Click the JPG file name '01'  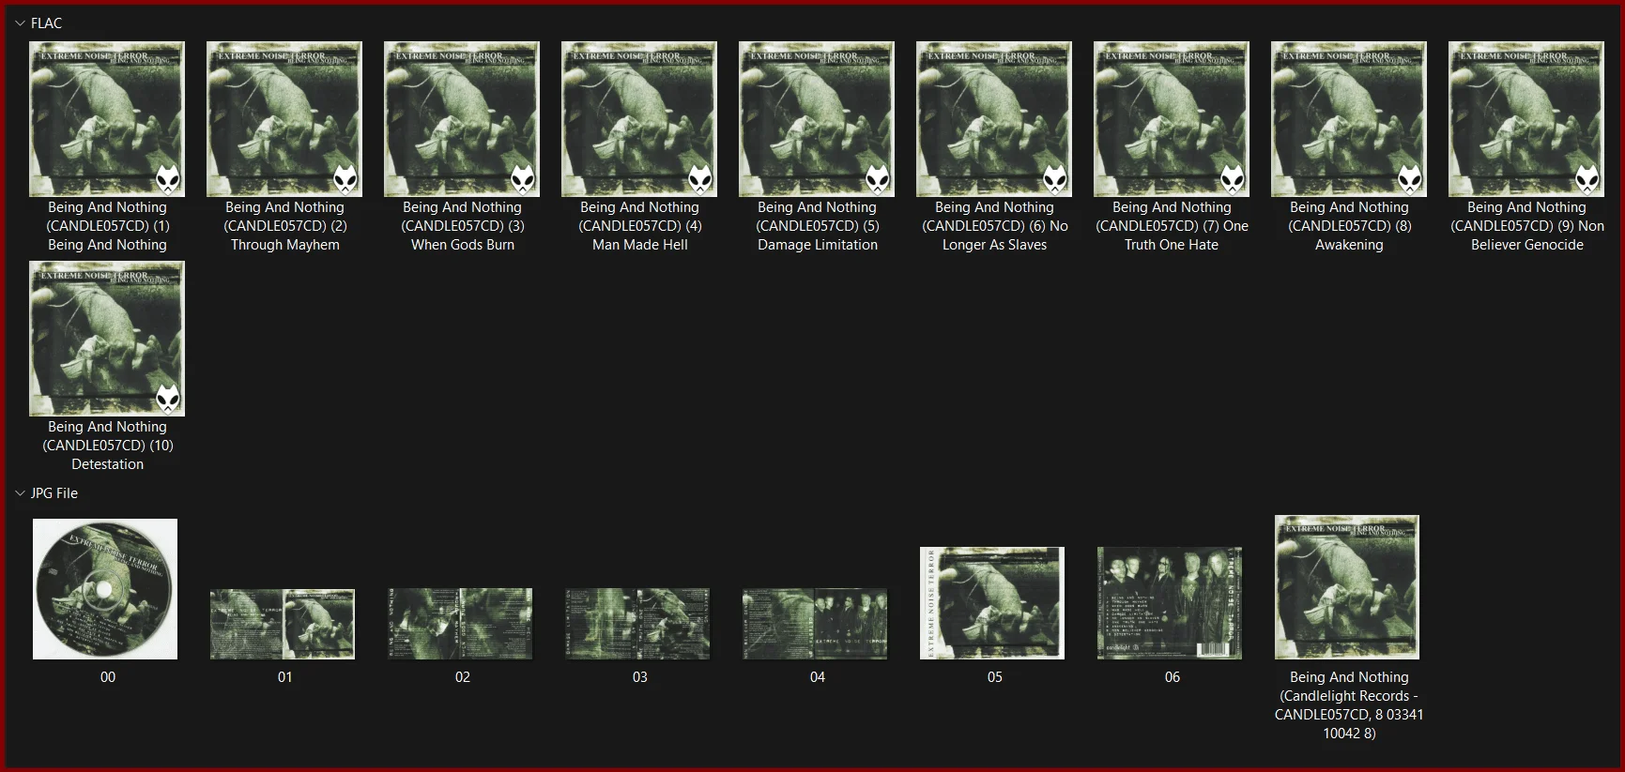click(285, 677)
